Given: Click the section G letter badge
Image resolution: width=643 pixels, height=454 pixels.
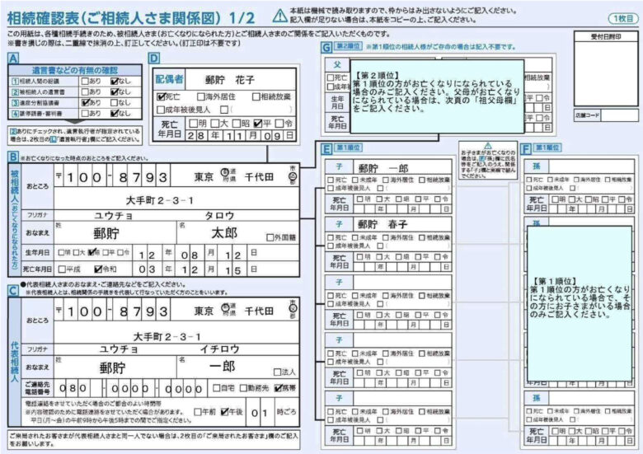Looking at the screenshot, I should [326, 48].
